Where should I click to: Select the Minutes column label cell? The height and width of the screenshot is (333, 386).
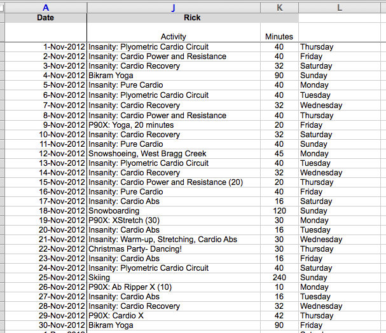279,37
